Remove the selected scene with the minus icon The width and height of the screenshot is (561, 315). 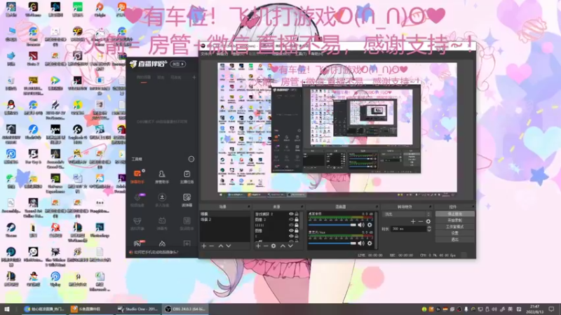click(212, 246)
